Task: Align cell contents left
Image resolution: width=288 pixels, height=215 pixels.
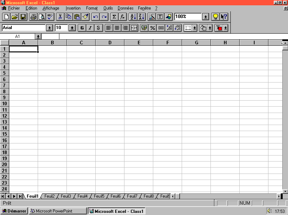Action: (109, 28)
